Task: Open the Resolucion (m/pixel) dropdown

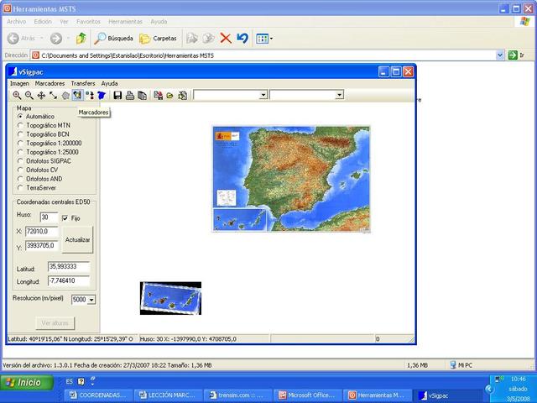Action: click(x=91, y=300)
